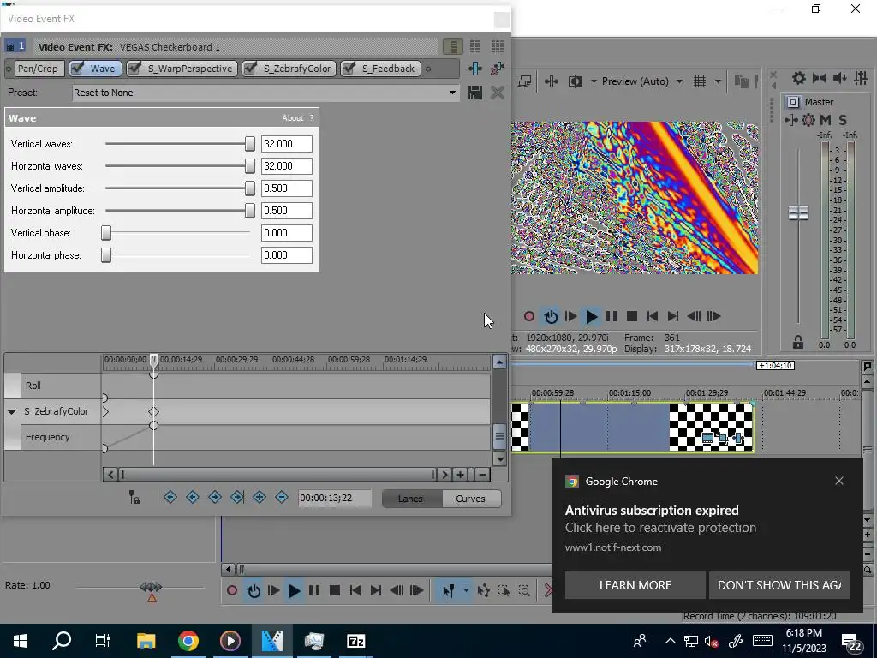
Task: Click the Master volume fader handle
Action: tap(798, 212)
